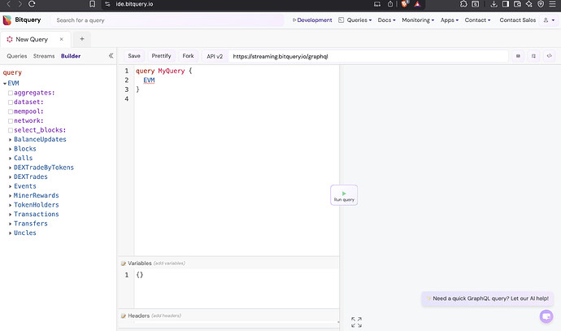
Task: Open the browser hamburger menu
Action: point(552,4)
